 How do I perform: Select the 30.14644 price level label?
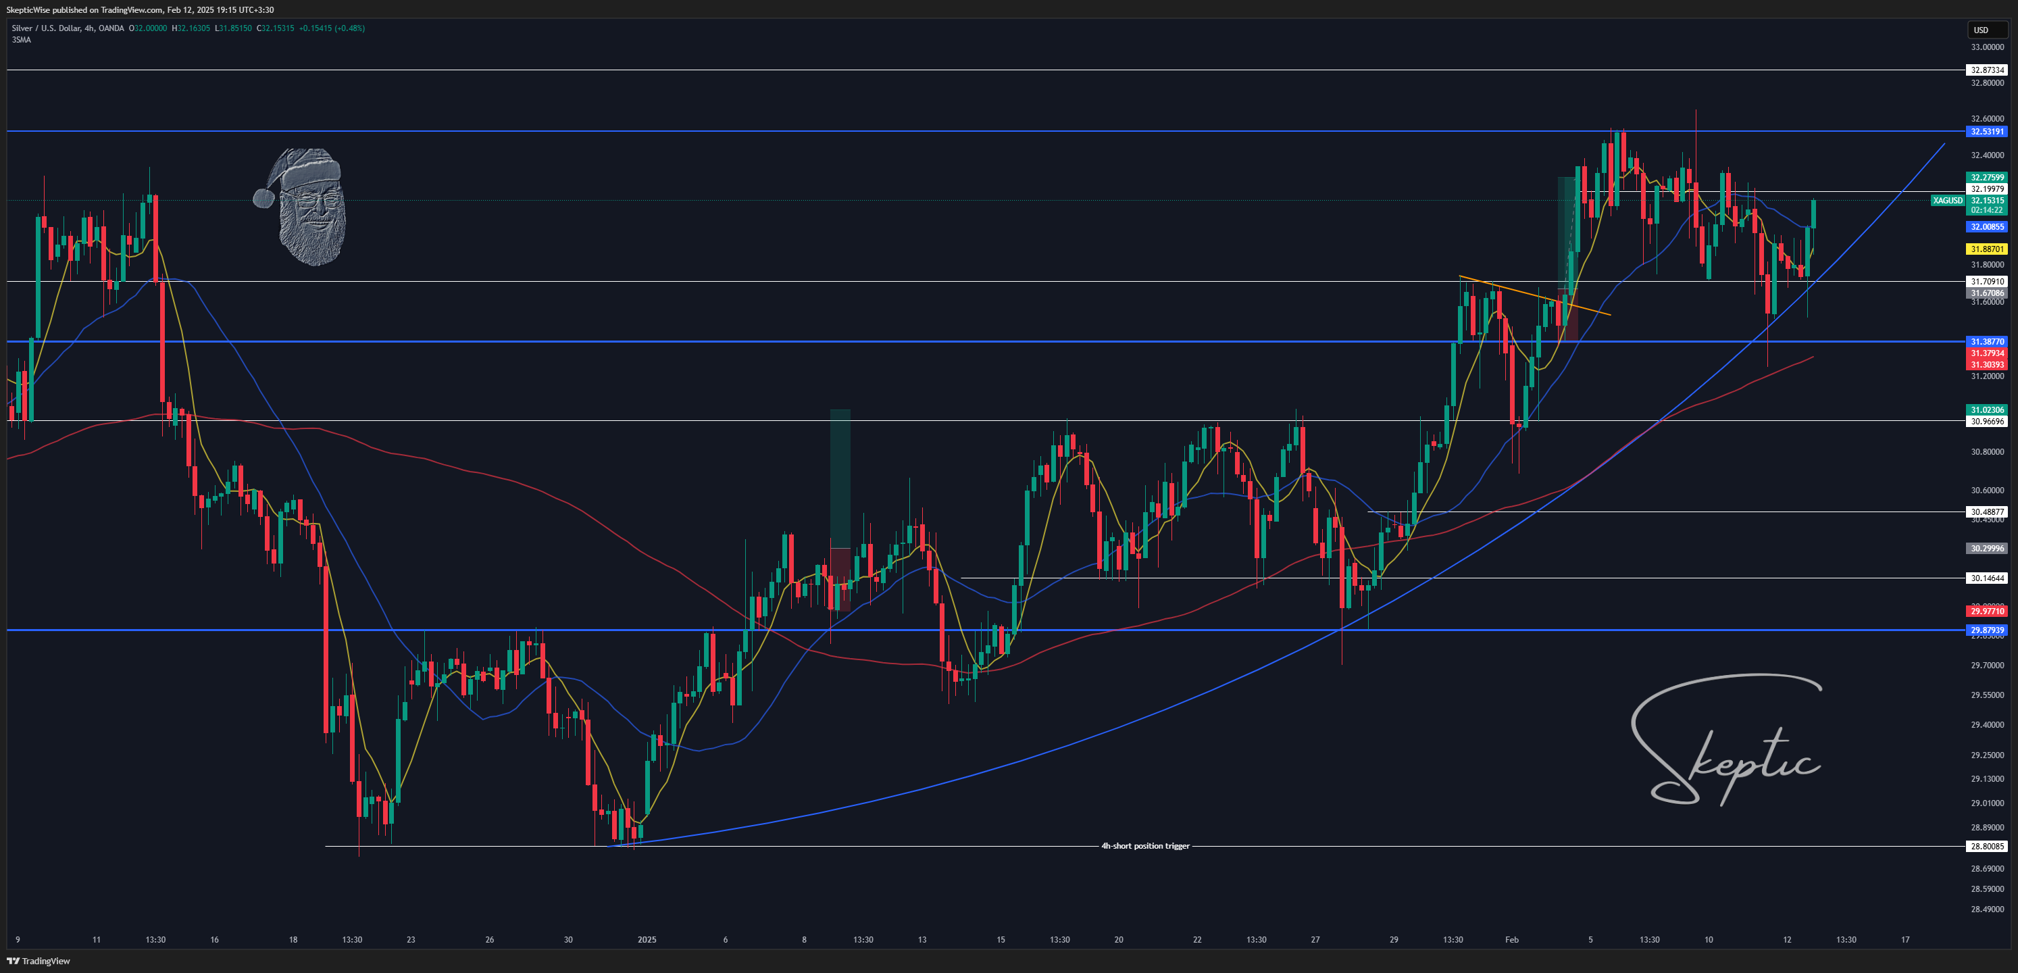(1988, 578)
